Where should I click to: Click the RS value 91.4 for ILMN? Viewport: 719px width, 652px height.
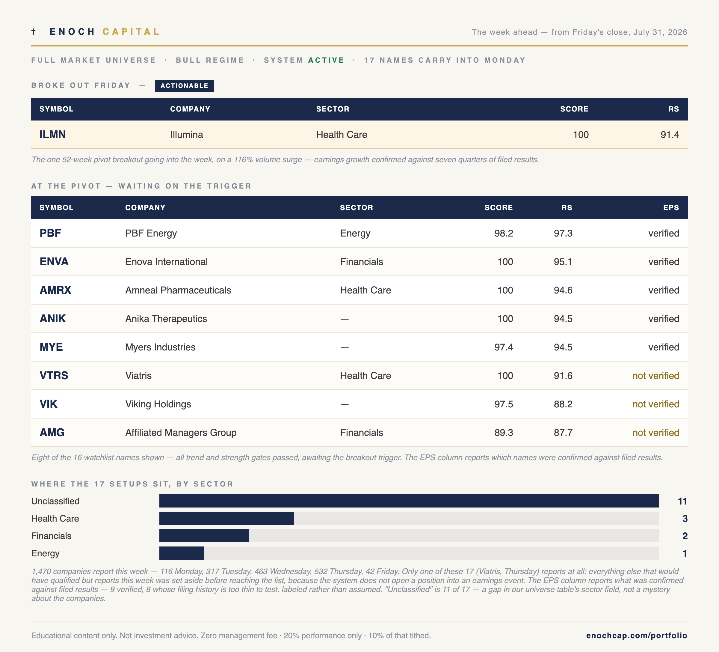click(x=670, y=135)
